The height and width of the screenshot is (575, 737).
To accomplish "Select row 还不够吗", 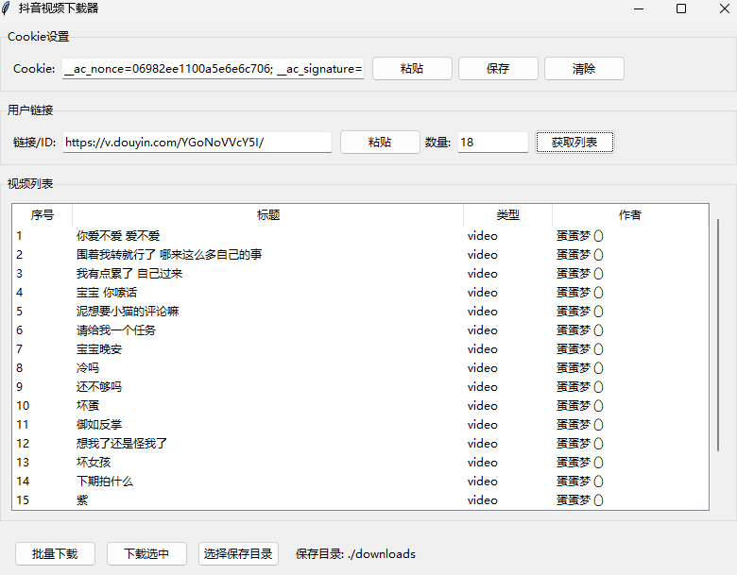I will click(x=361, y=386).
